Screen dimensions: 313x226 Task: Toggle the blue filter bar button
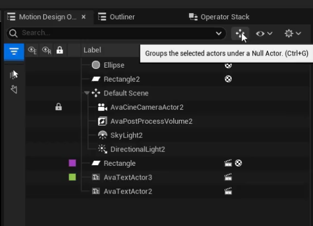(x=14, y=52)
